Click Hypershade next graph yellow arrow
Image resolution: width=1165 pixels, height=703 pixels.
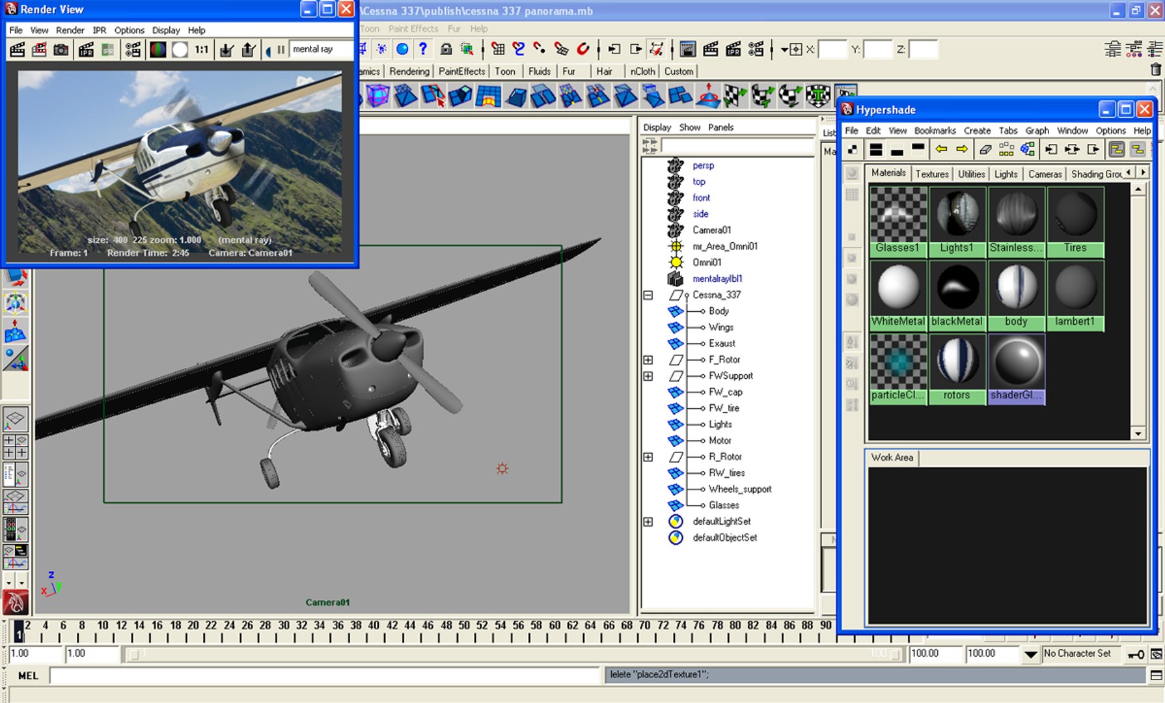click(x=962, y=150)
